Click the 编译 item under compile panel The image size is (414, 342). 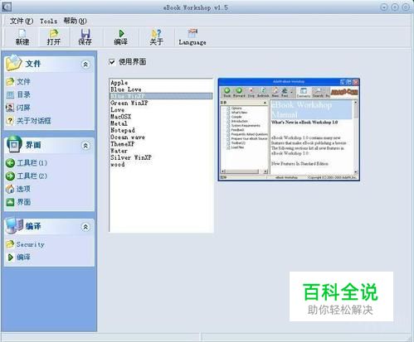pos(18,258)
